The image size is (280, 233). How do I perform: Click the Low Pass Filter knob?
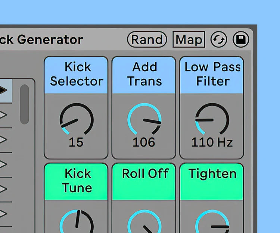212,119
